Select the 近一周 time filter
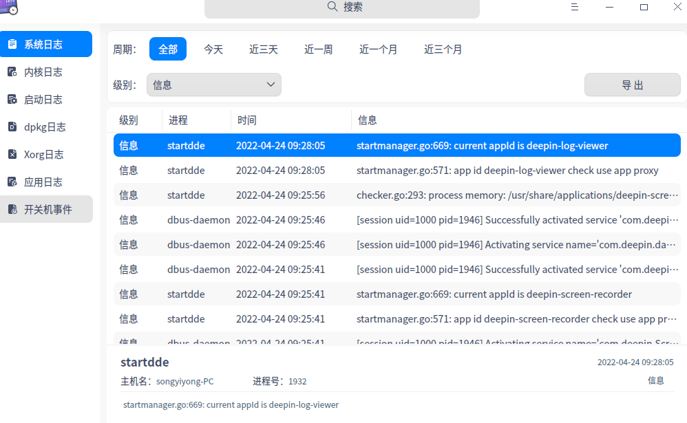Viewport: 687px width, 423px height. [x=318, y=49]
